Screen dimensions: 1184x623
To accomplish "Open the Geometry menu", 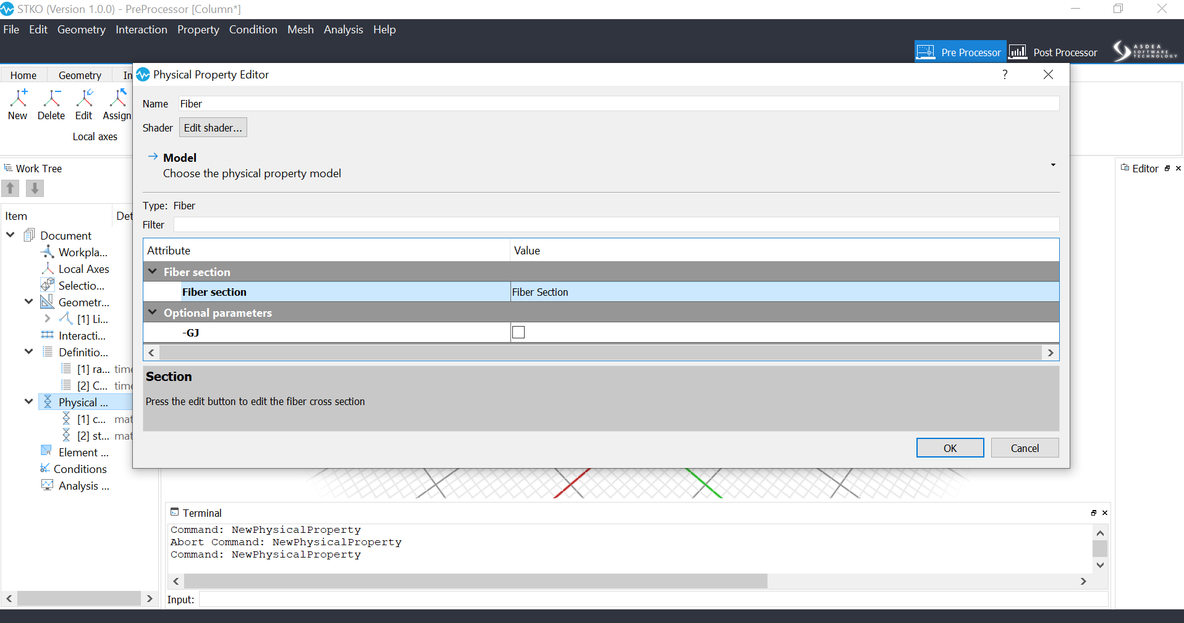I will [x=82, y=30].
